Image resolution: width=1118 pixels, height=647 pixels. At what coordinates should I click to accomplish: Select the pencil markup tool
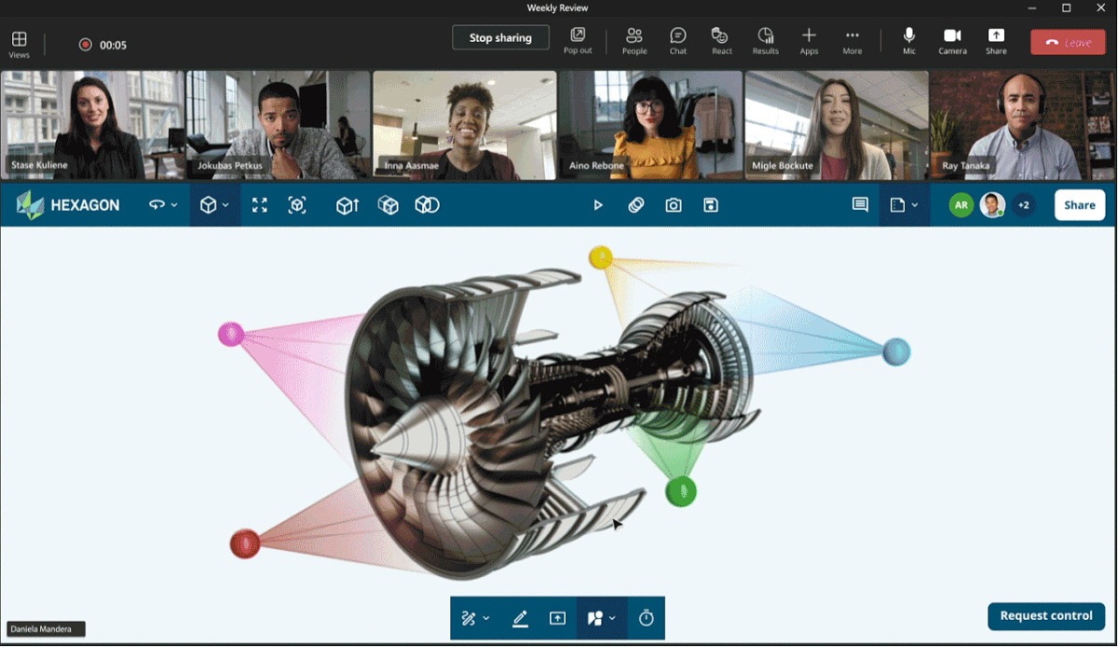tap(520, 617)
